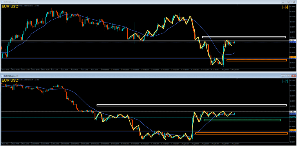Click 1.18400 on the H4 price scale
Image resolution: width=297 pixels, height=146 pixels.
coord(293,7)
